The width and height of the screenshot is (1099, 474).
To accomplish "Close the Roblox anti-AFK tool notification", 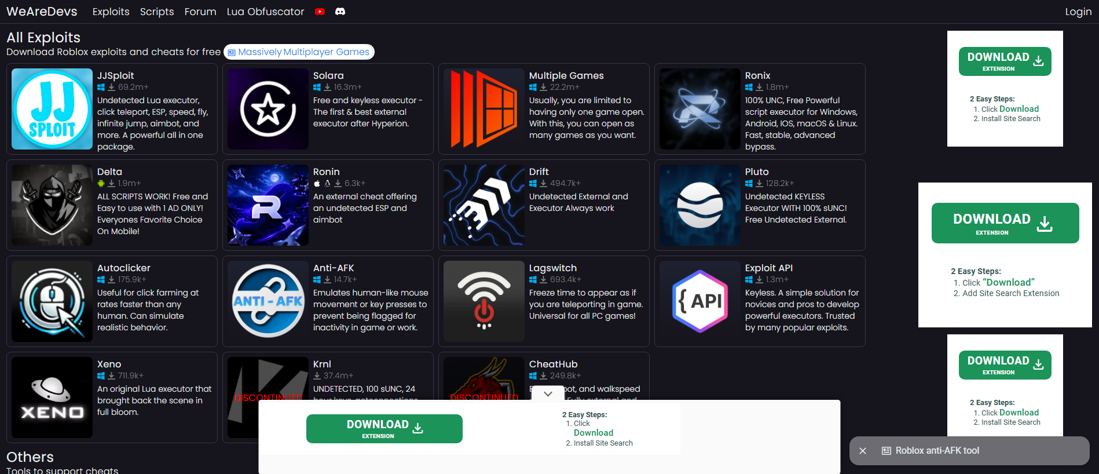I will (x=863, y=451).
